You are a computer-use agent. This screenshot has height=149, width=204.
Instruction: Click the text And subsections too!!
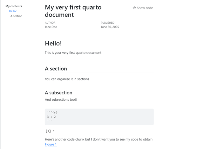61,99
